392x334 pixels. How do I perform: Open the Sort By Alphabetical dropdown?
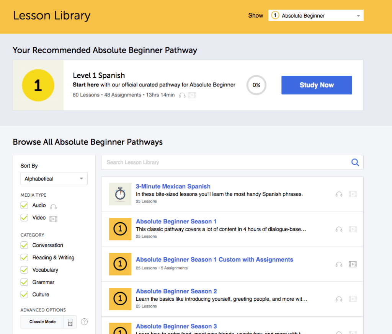click(x=54, y=179)
